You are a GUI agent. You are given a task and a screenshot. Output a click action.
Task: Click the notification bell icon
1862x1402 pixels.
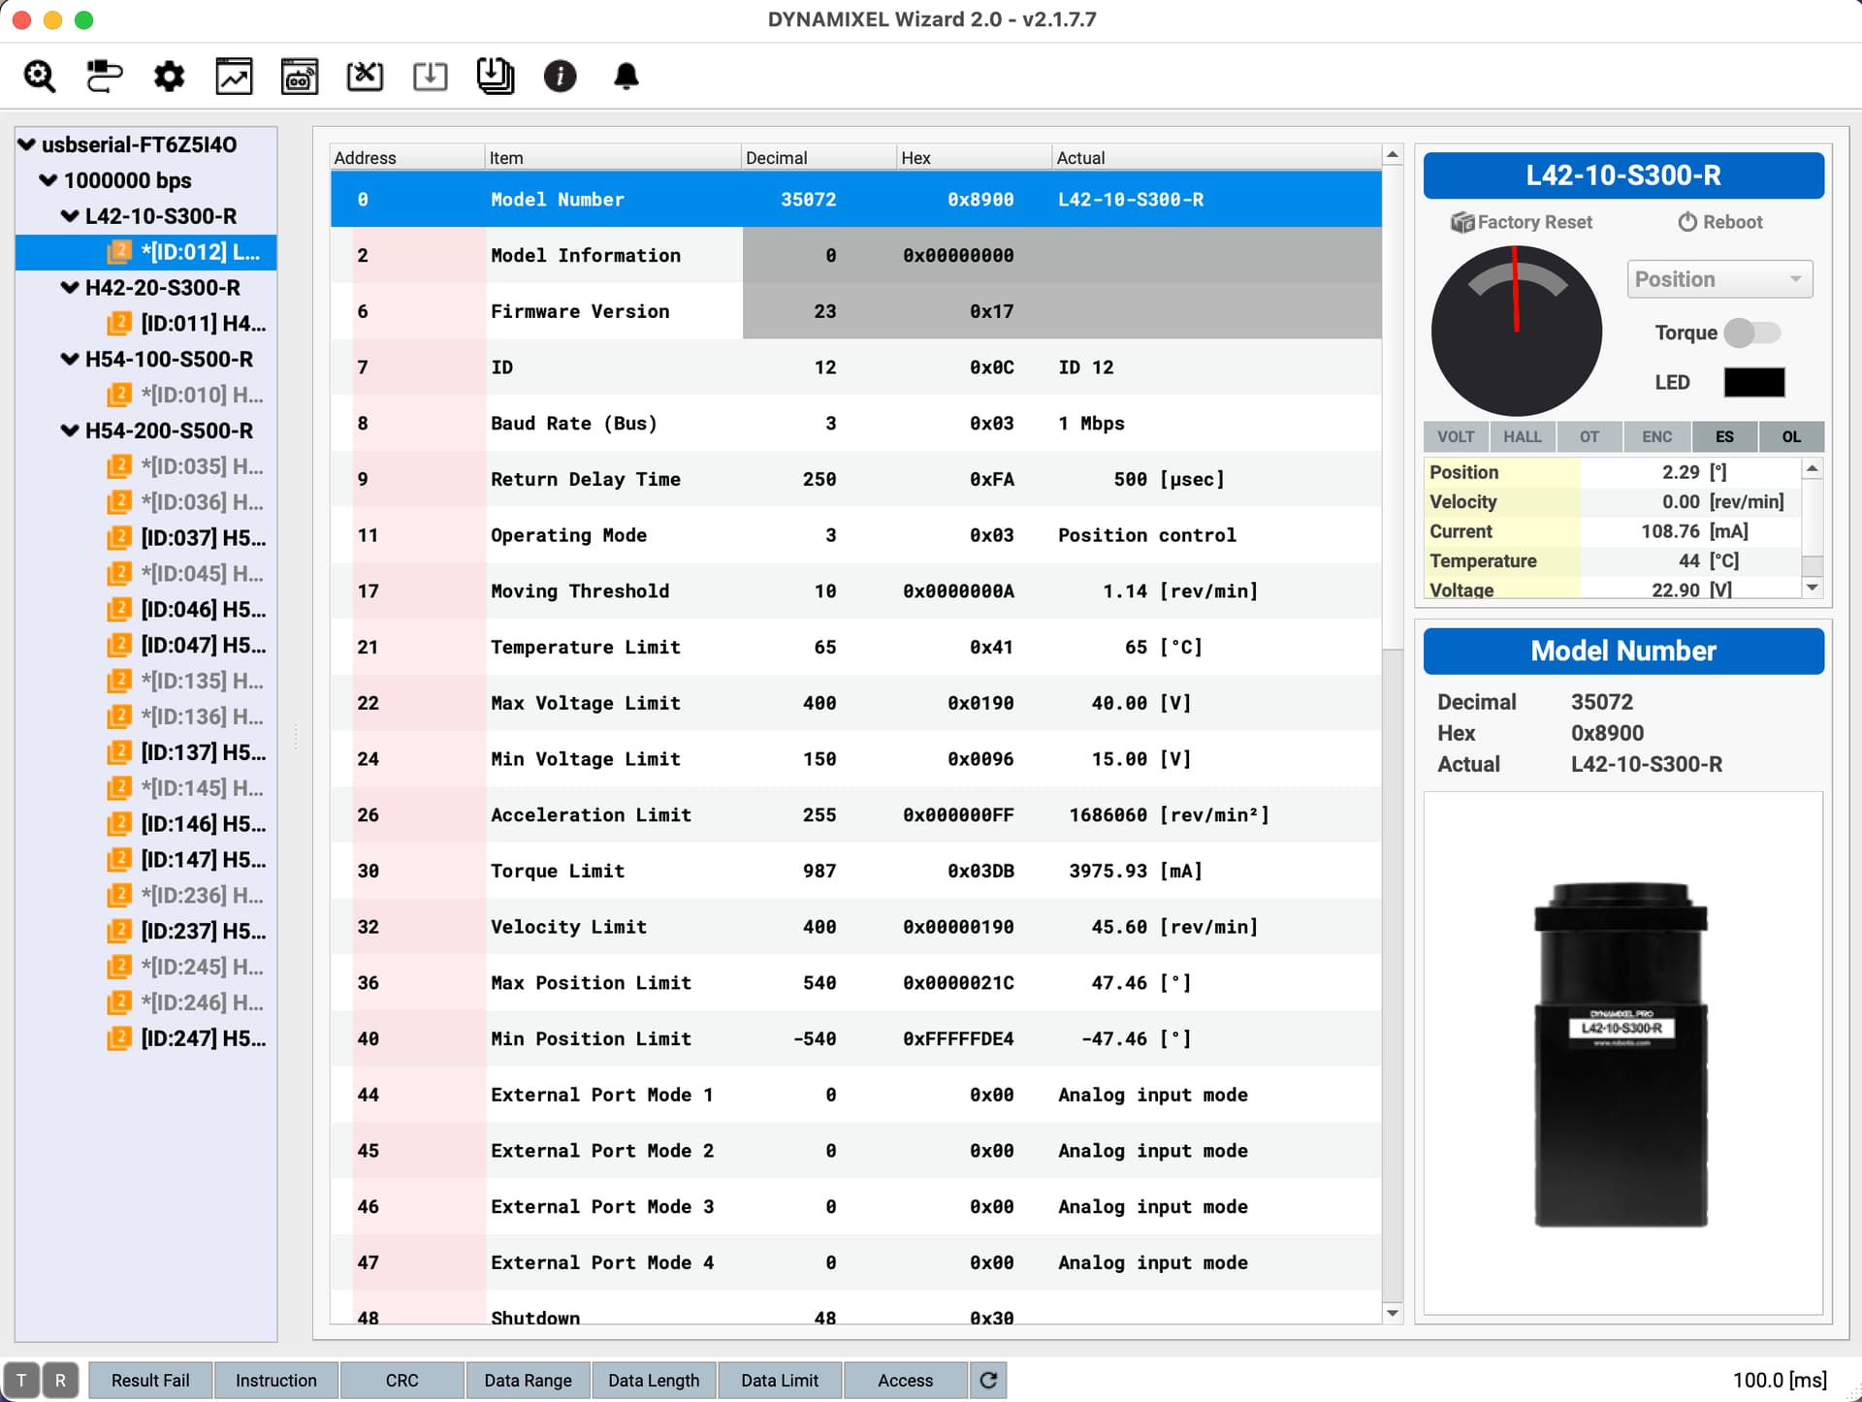coord(626,76)
